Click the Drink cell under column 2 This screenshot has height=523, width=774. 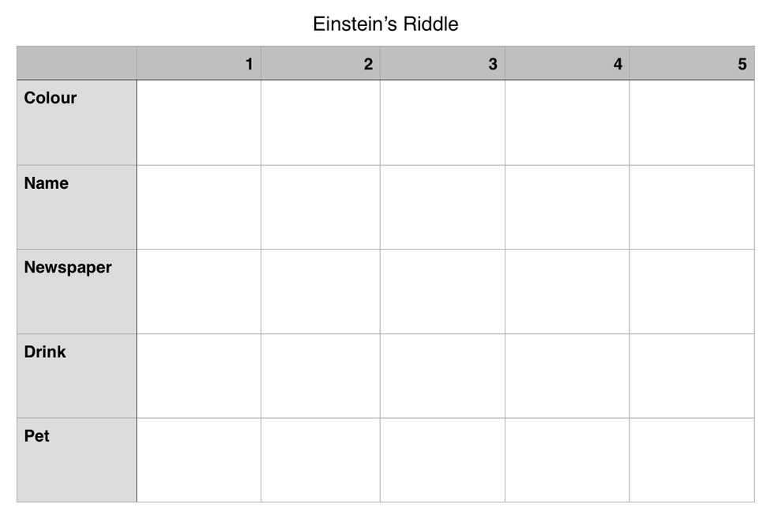point(320,376)
